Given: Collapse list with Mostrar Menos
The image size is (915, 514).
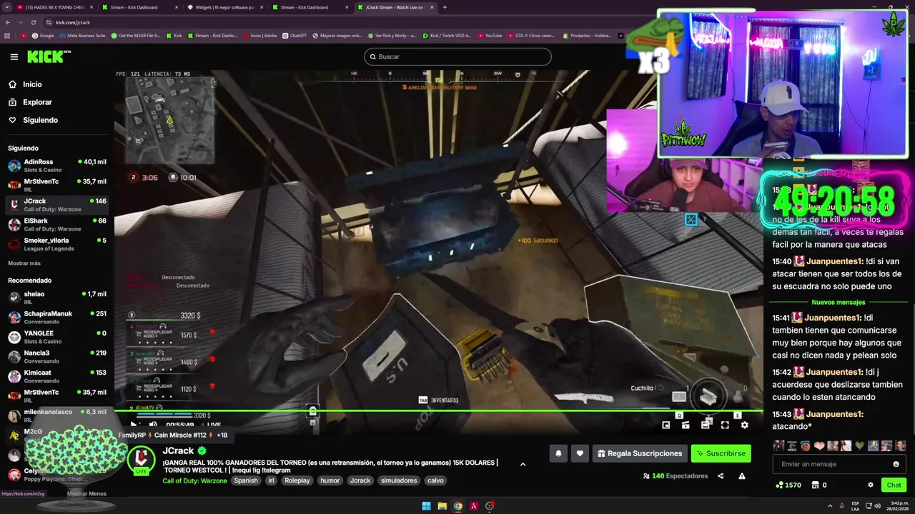Looking at the screenshot, I should coord(86,493).
